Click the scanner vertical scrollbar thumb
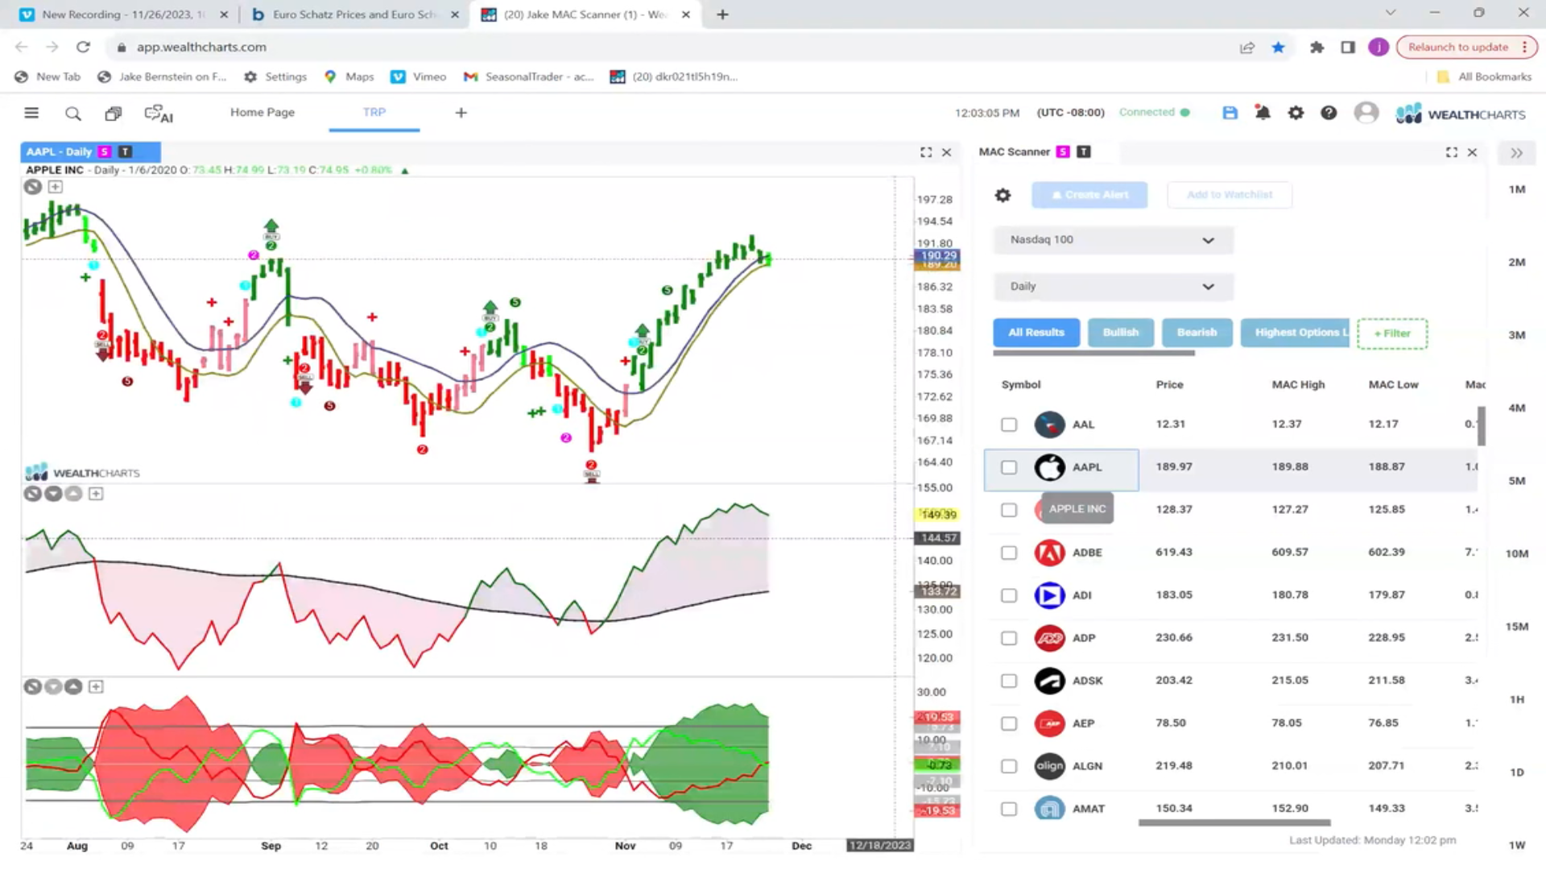The width and height of the screenshot is (1546, 870). click(x=1482, y=426)
